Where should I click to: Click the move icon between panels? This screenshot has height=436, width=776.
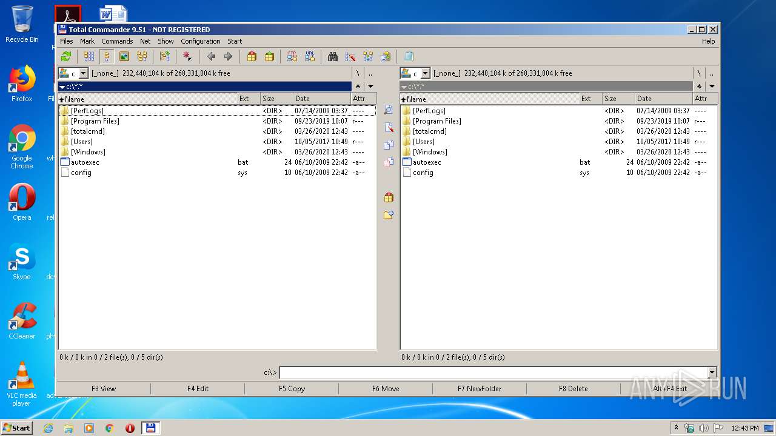point(389,163)
